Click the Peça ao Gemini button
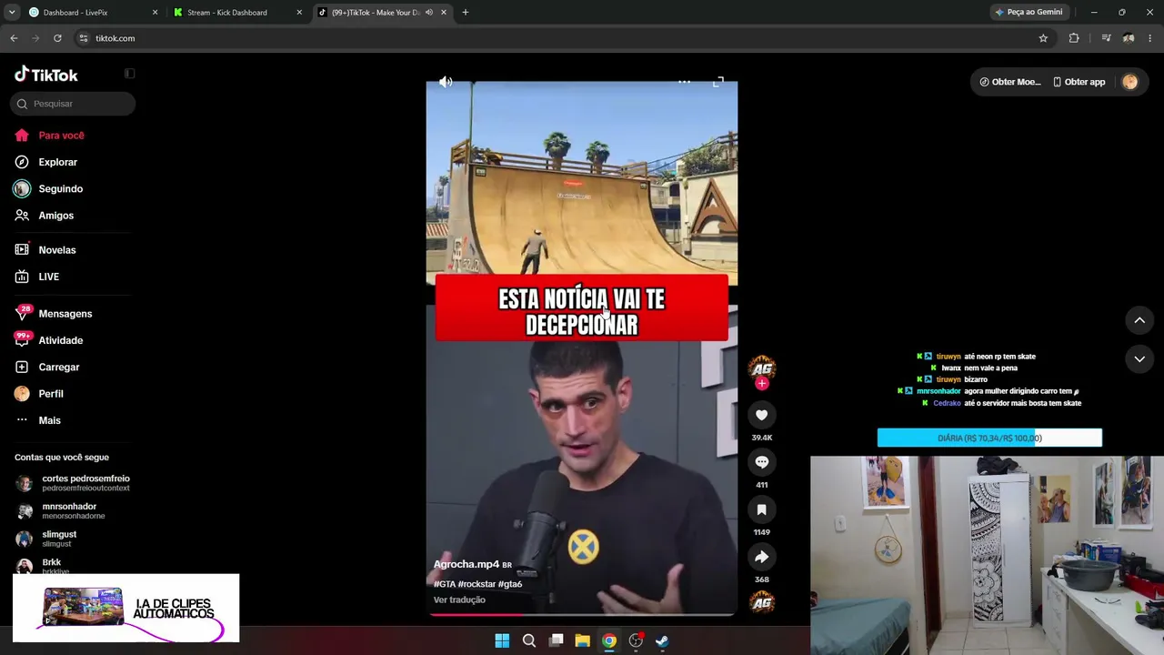Screen dimensions: 1164x655 [1029, 13]
